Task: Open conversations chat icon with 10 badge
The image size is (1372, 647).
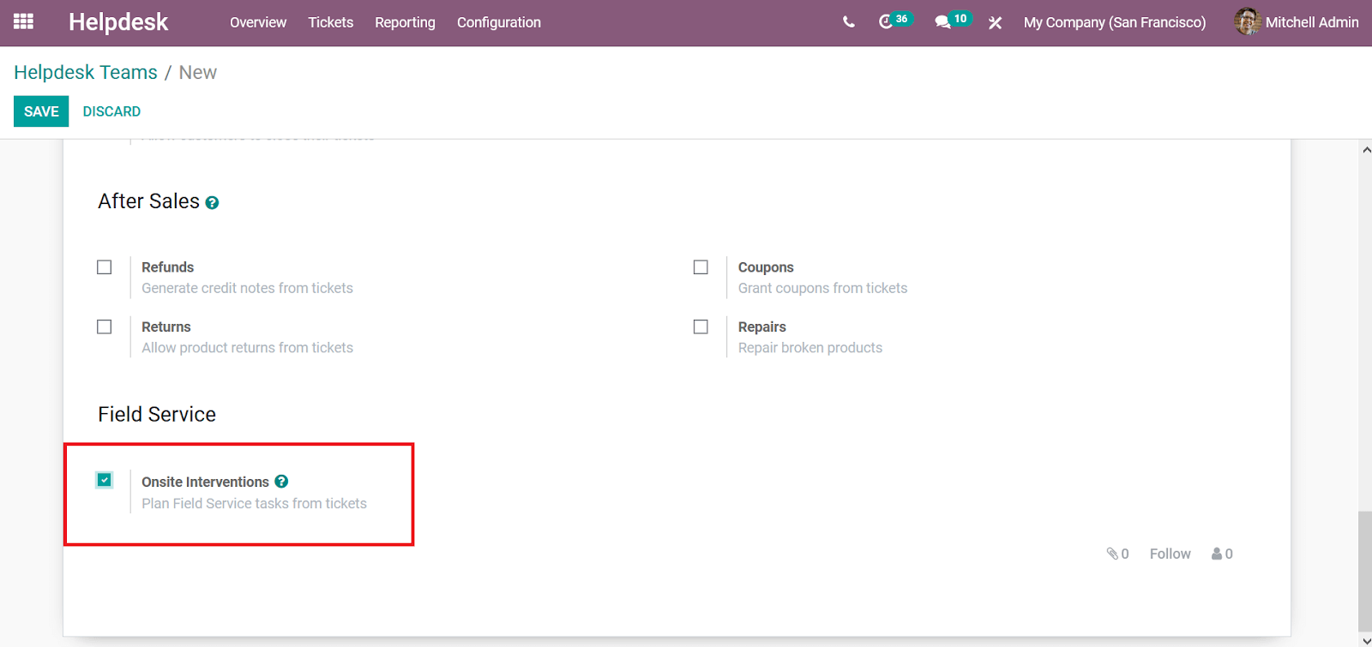Action: pyautogui.click(x=952, y=21)
